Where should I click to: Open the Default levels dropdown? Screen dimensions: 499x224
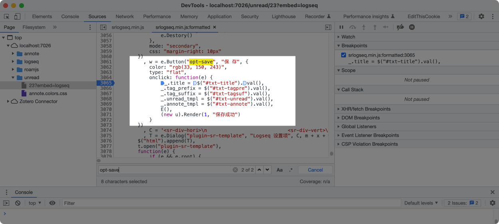(x=421, y=203)
